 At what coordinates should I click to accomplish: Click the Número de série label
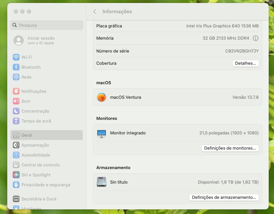[x=113, y=51]
